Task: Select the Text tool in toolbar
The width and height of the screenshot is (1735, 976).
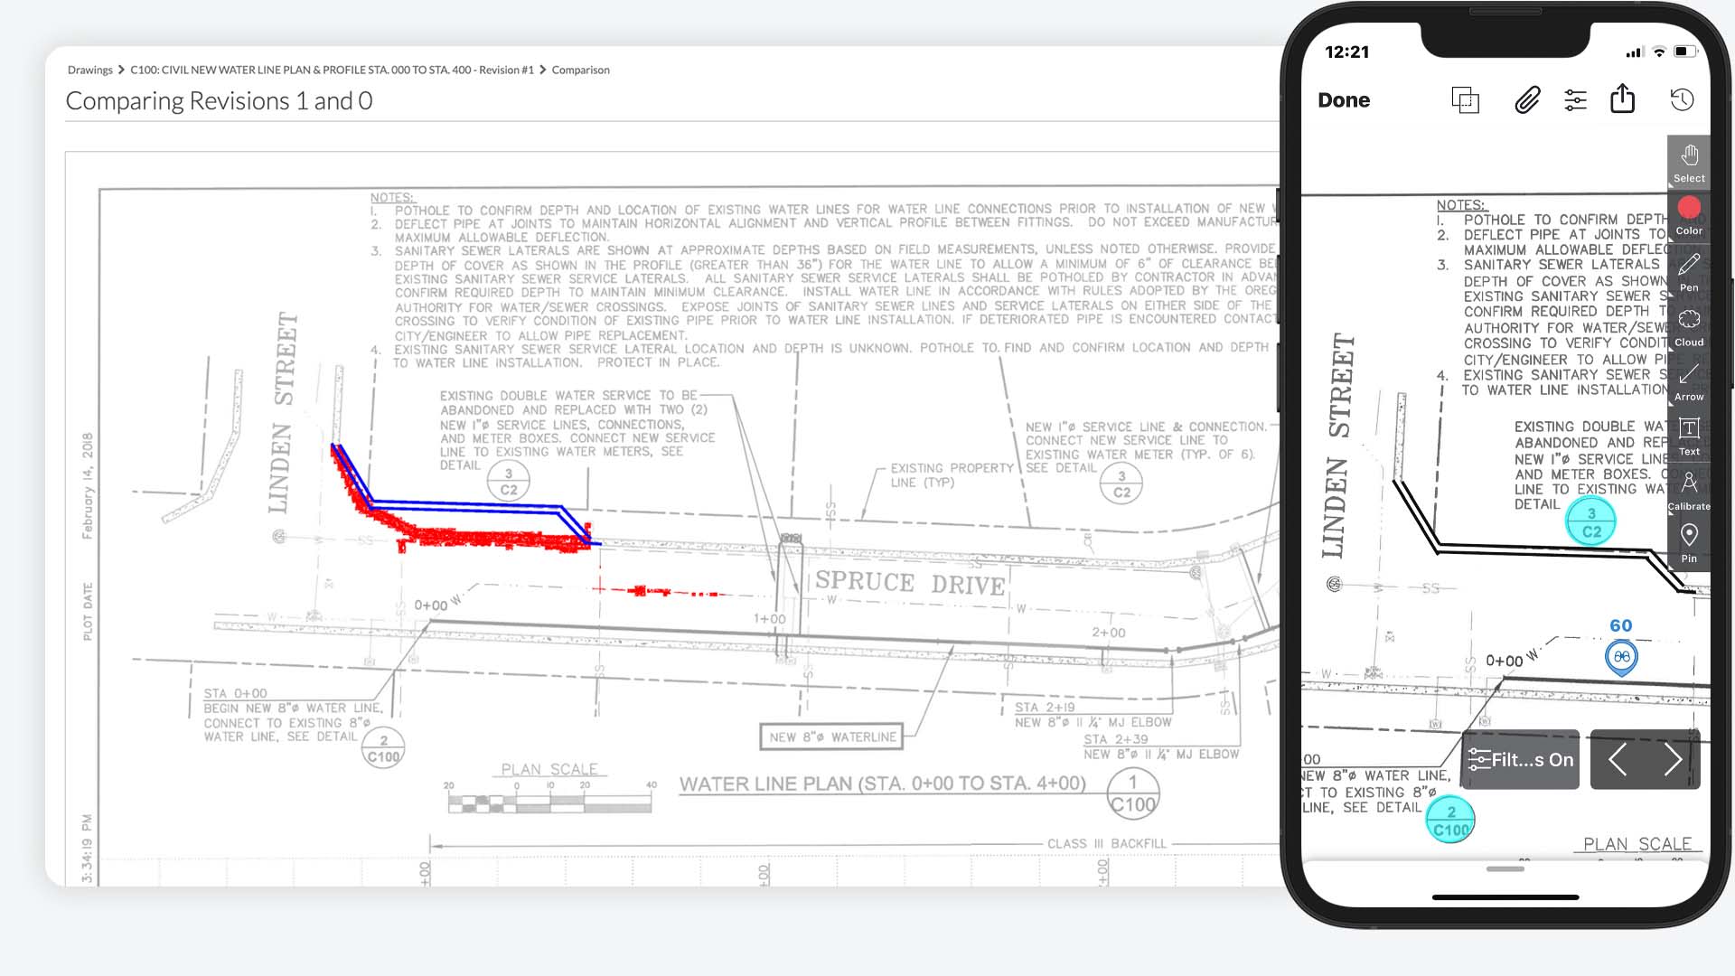Action: 1690,440
